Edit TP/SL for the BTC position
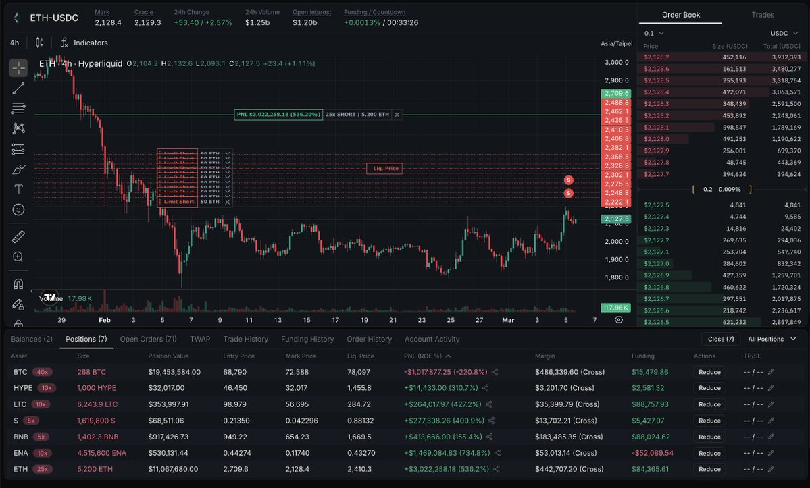Image resolution: width=810 pixels, height=488 pixels. [771, 372]
